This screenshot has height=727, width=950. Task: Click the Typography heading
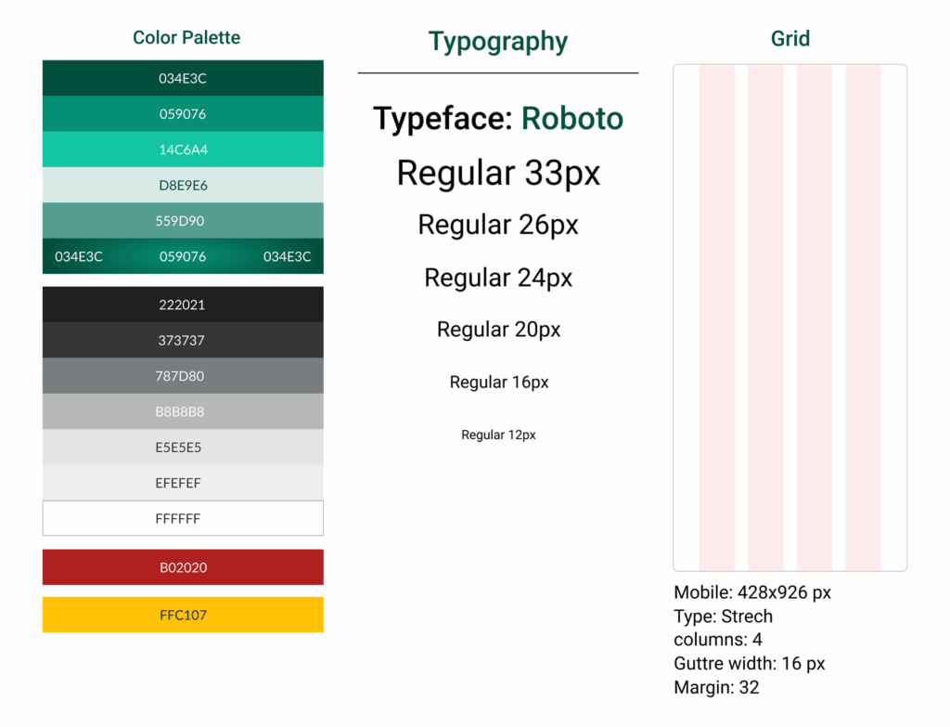pyautogui.click(x=498, y=42)
